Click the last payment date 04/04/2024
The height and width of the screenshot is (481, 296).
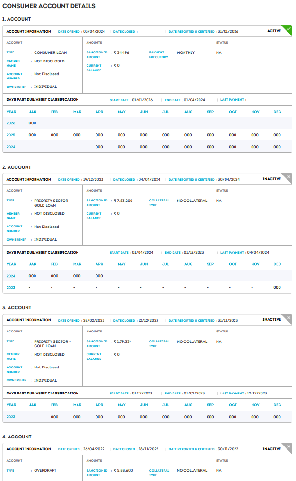point(258,253)
